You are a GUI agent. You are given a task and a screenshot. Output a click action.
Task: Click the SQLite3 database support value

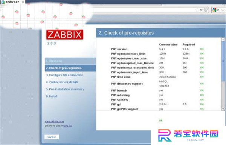tap(164, 86)
